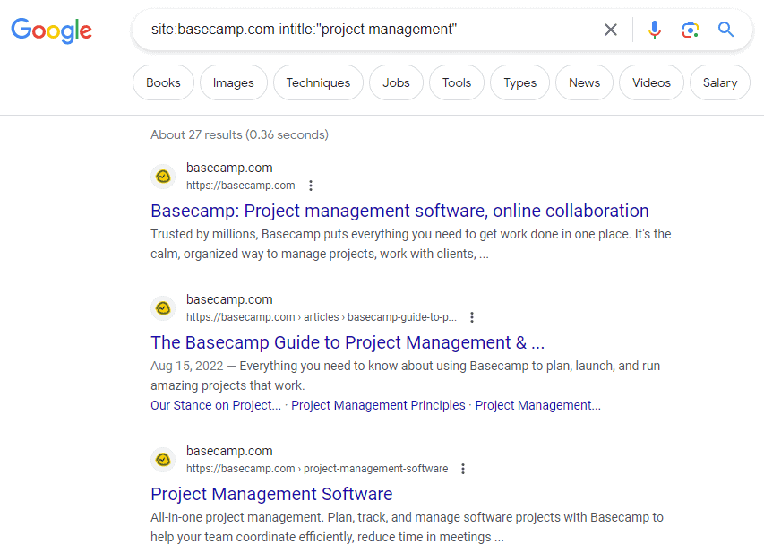Viewport: 764px width, 553px height.
Task: Open the Basecamp project management software result
Action: pos(399,210)
